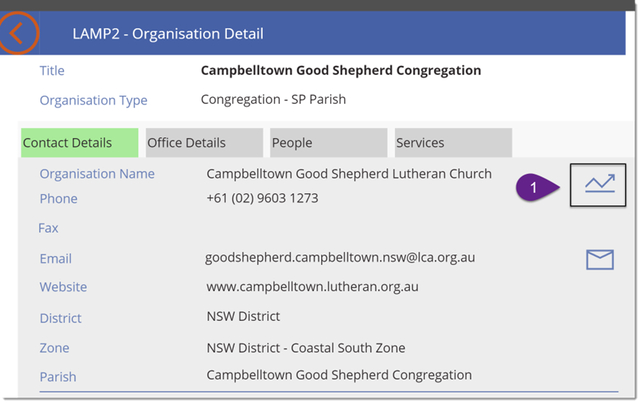This screenshot has height=403, width=640.
Task: Open the People tab
Action: click(x=329, y=143)
